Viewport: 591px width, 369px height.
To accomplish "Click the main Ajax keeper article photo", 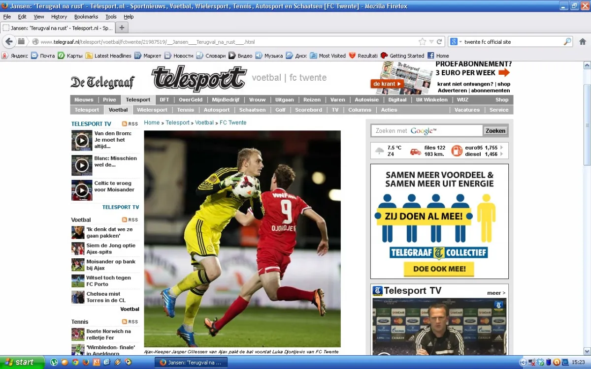I will tap(242, 239).
